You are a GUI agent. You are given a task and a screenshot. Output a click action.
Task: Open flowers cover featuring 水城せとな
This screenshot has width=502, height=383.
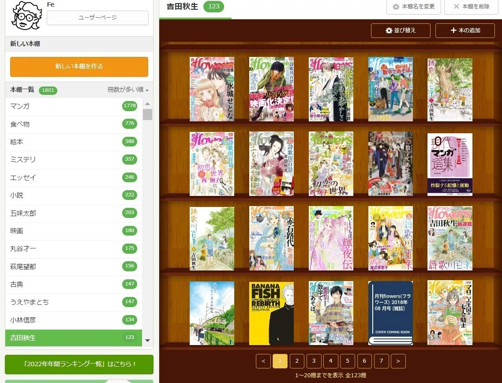[212, 89]
